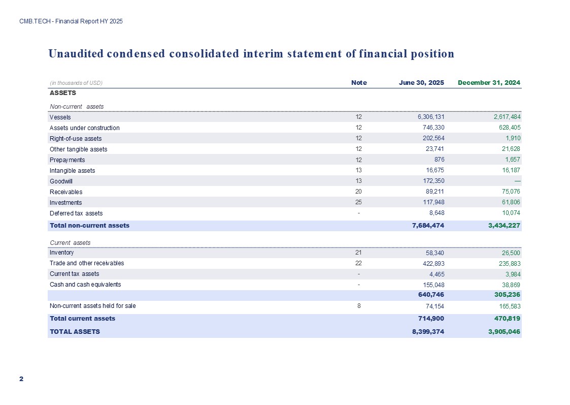Select Trade and other receivables label
Image resolution: width=570 pixels, height=405 pixels.
86,263
